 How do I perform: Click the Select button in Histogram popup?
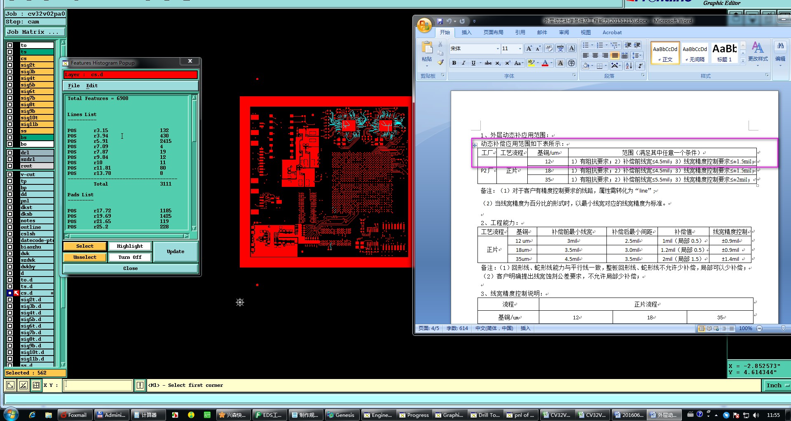[x=85, y=246]
